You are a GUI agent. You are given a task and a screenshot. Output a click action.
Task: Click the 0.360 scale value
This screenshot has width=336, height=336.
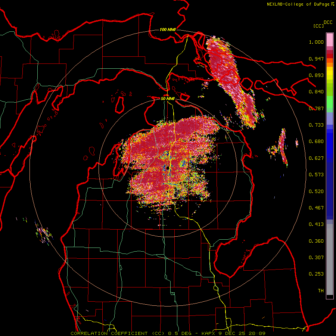[316, 241]
